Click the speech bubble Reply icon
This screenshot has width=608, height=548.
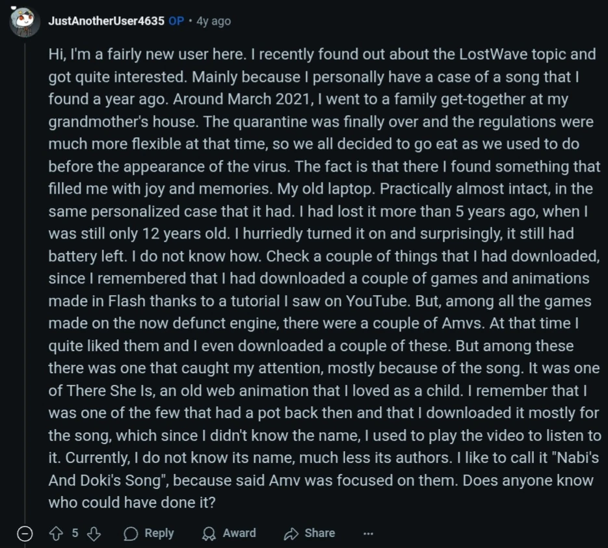click(x=131, y=534)
